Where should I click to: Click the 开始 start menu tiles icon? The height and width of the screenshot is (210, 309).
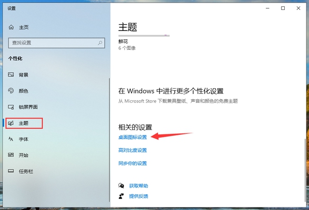point(11,155)
